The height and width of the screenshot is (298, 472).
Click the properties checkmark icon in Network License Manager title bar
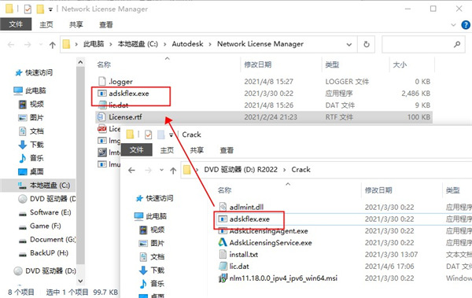click(x=28, y=9)
